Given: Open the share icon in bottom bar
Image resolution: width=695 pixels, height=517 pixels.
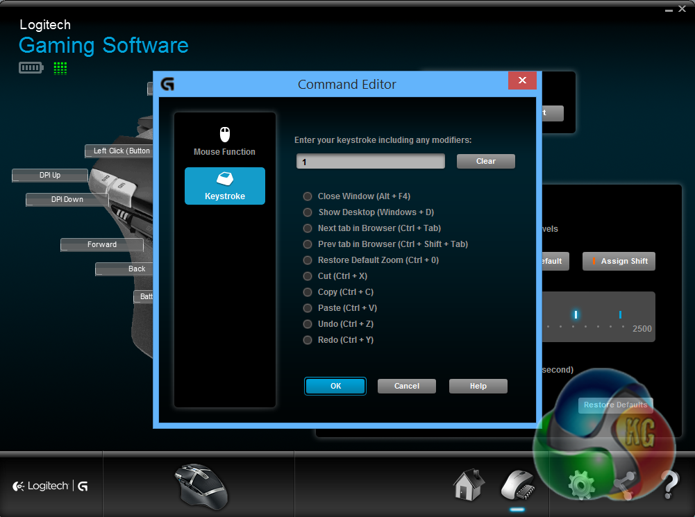Looking at the screenshot, I should pyautogui.click(x=626, y=486).
